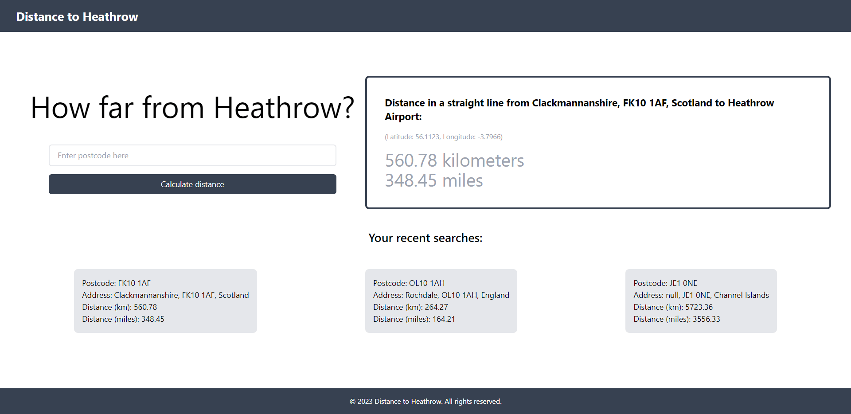Click 'Distance (miles): 3556.33' in Channel Islands card
Screen dimensions: 851x414
pos(677,319)
